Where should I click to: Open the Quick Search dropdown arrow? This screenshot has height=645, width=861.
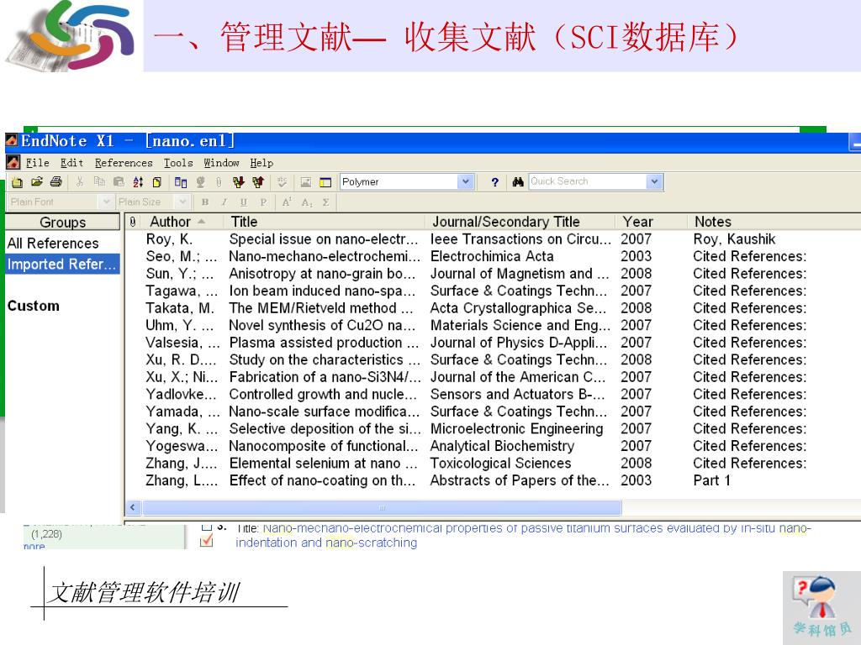pos(654,181)
